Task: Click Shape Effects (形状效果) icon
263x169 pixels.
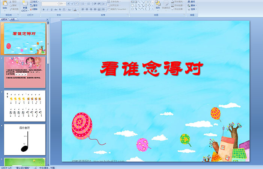Action: pos(172,9)
